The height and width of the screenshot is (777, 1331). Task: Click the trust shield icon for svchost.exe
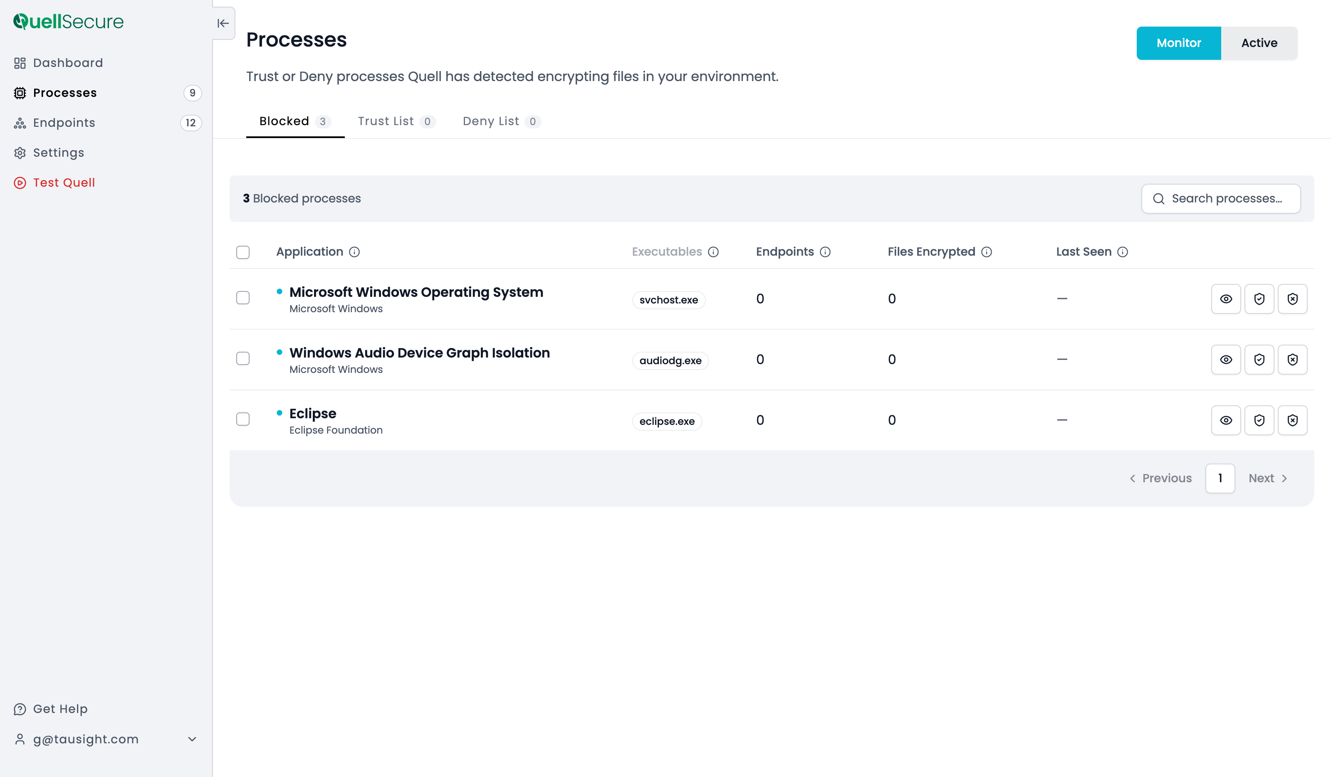(x=1259, y=299)
